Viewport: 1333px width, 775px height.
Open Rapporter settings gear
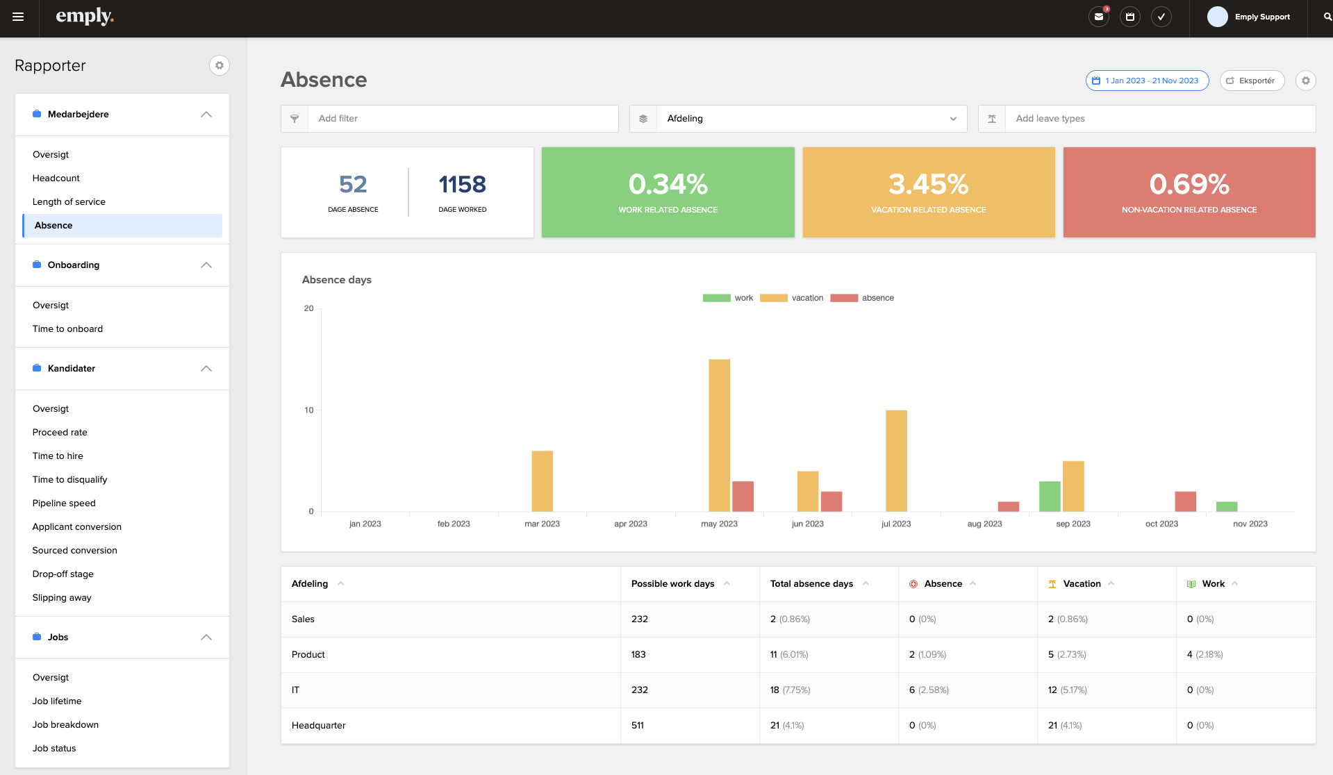pos(219,65)
